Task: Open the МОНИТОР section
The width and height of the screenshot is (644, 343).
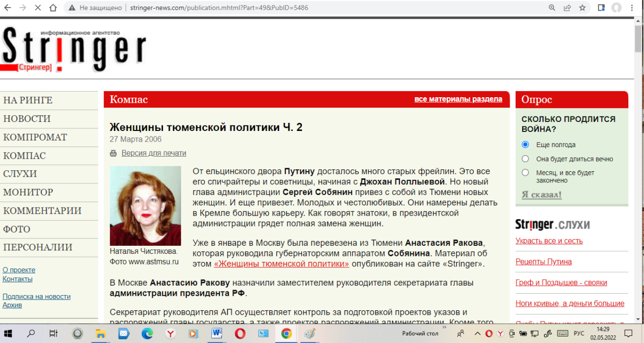Action: coord(28,192)
